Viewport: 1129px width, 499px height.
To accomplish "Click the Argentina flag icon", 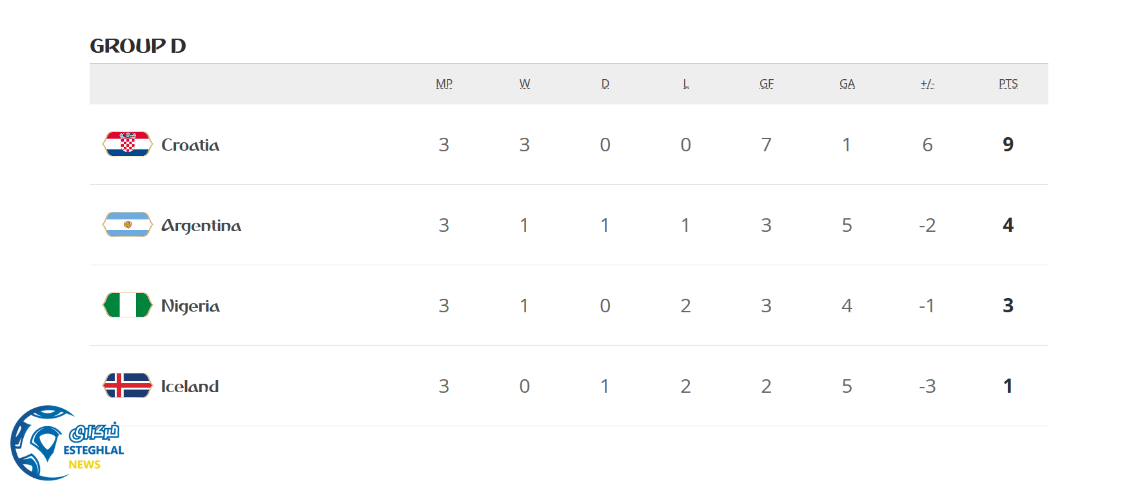I will click(128, 225).
